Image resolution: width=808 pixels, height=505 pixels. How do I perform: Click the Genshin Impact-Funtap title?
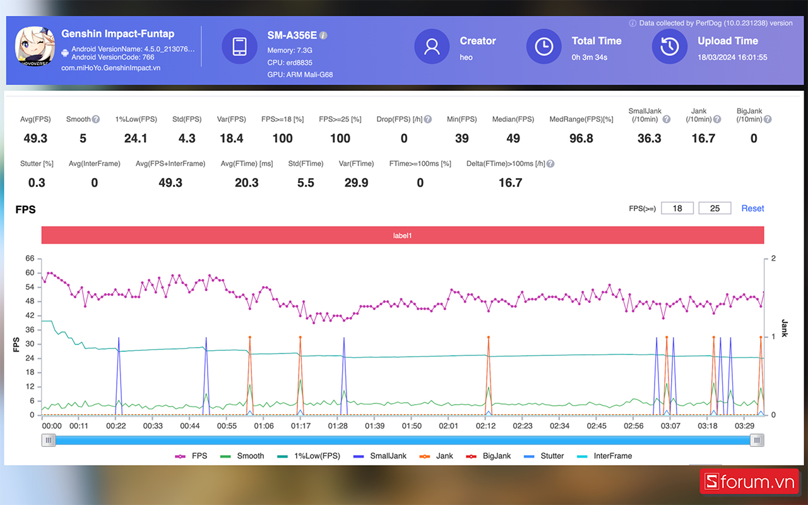[118, 34]
